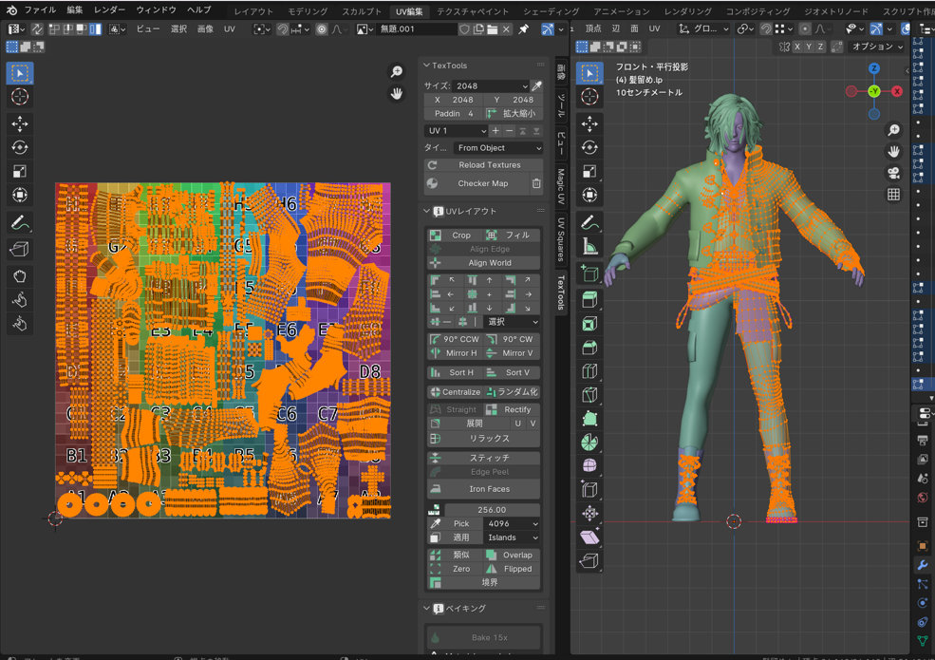935x660 pixels.
Task: Open the TexTools size 2048 dropdown
Action: (x=490, y=85)
